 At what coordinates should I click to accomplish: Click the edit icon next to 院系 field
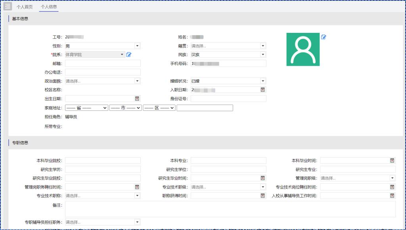[128, 55]
